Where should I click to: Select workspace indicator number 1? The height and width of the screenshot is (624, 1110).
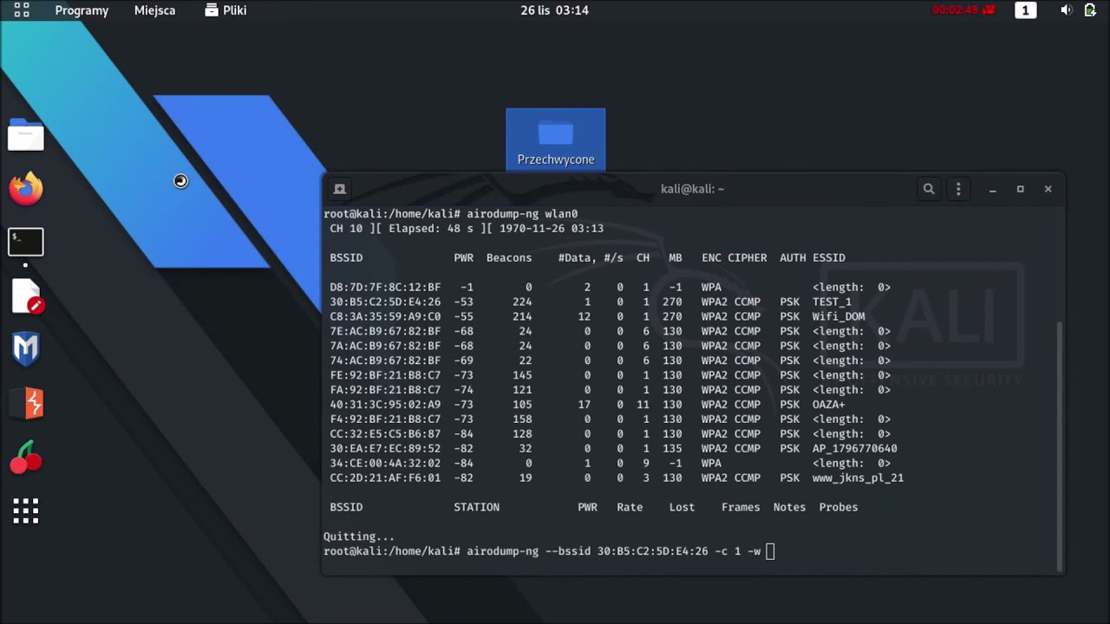[x=1026, y=10]
